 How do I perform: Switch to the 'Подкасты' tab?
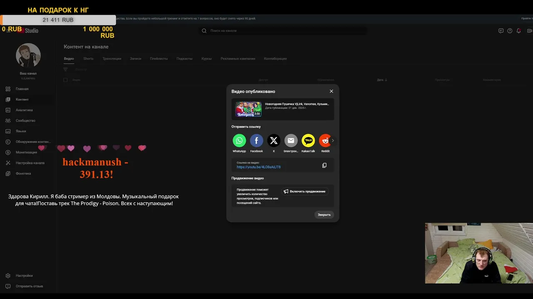pyautogui.click(x=184, y=59)
